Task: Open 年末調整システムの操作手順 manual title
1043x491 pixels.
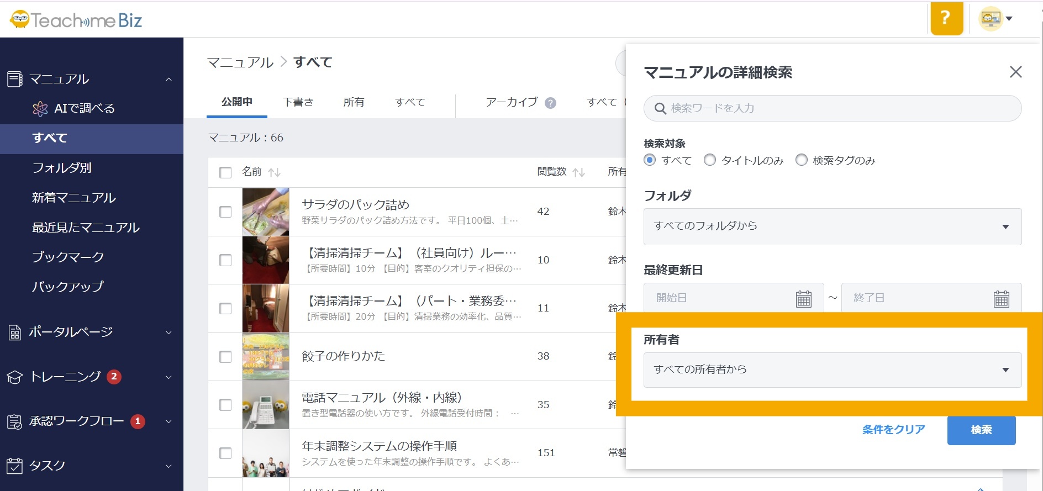Action: click(380, 446)
